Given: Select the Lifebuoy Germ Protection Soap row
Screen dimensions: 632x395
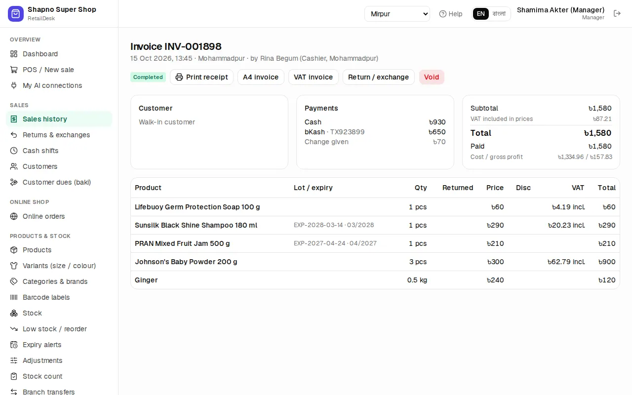Looking at the screenshot, I should [x=375, y=207].
